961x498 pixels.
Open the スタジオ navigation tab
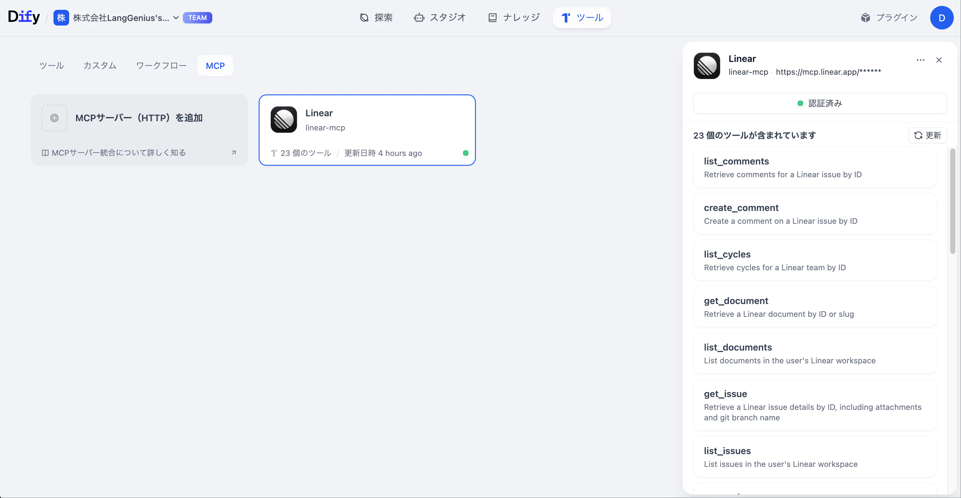(440, 18)
